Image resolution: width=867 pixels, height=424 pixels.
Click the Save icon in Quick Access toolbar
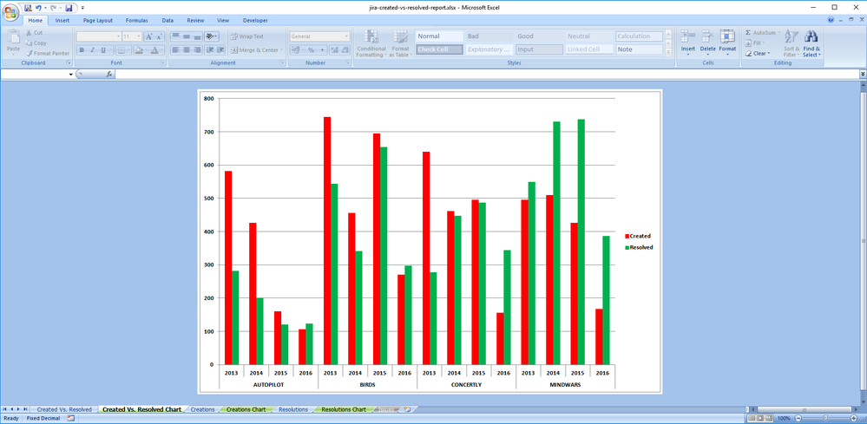[x=69, y=8]
